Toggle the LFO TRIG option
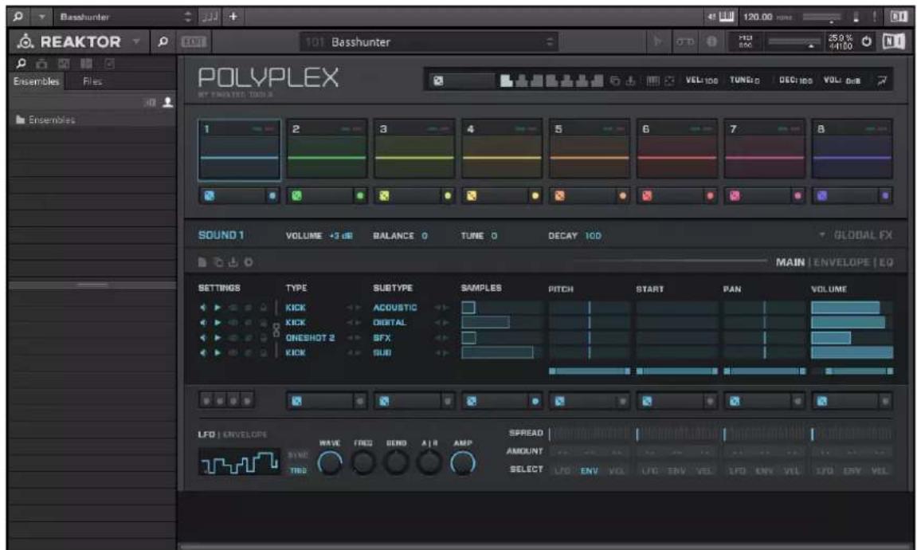This screenshot has height=550, width=917. pyautogui.click(x=298, y=470)
